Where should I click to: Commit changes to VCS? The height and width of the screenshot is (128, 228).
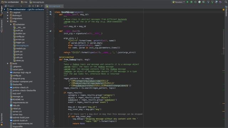(x=212, y=2)
